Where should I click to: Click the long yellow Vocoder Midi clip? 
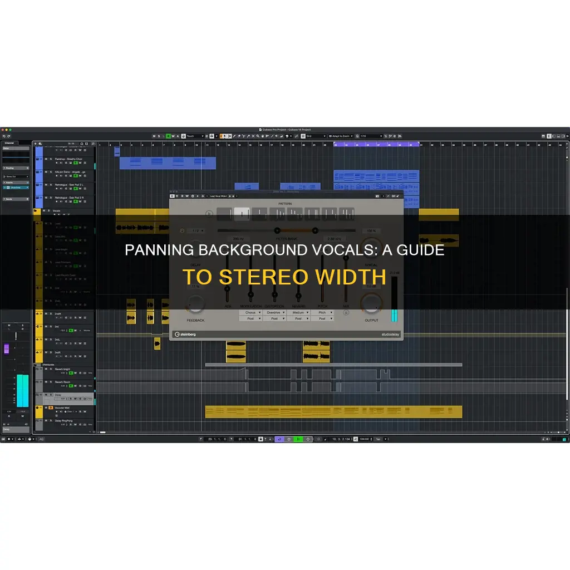tap(334, 412)
